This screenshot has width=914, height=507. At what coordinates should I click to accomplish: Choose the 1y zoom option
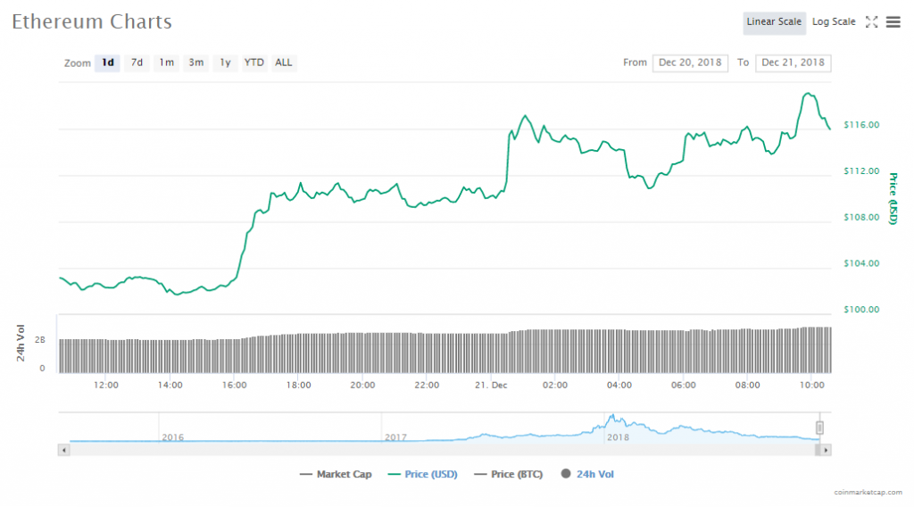225,63
